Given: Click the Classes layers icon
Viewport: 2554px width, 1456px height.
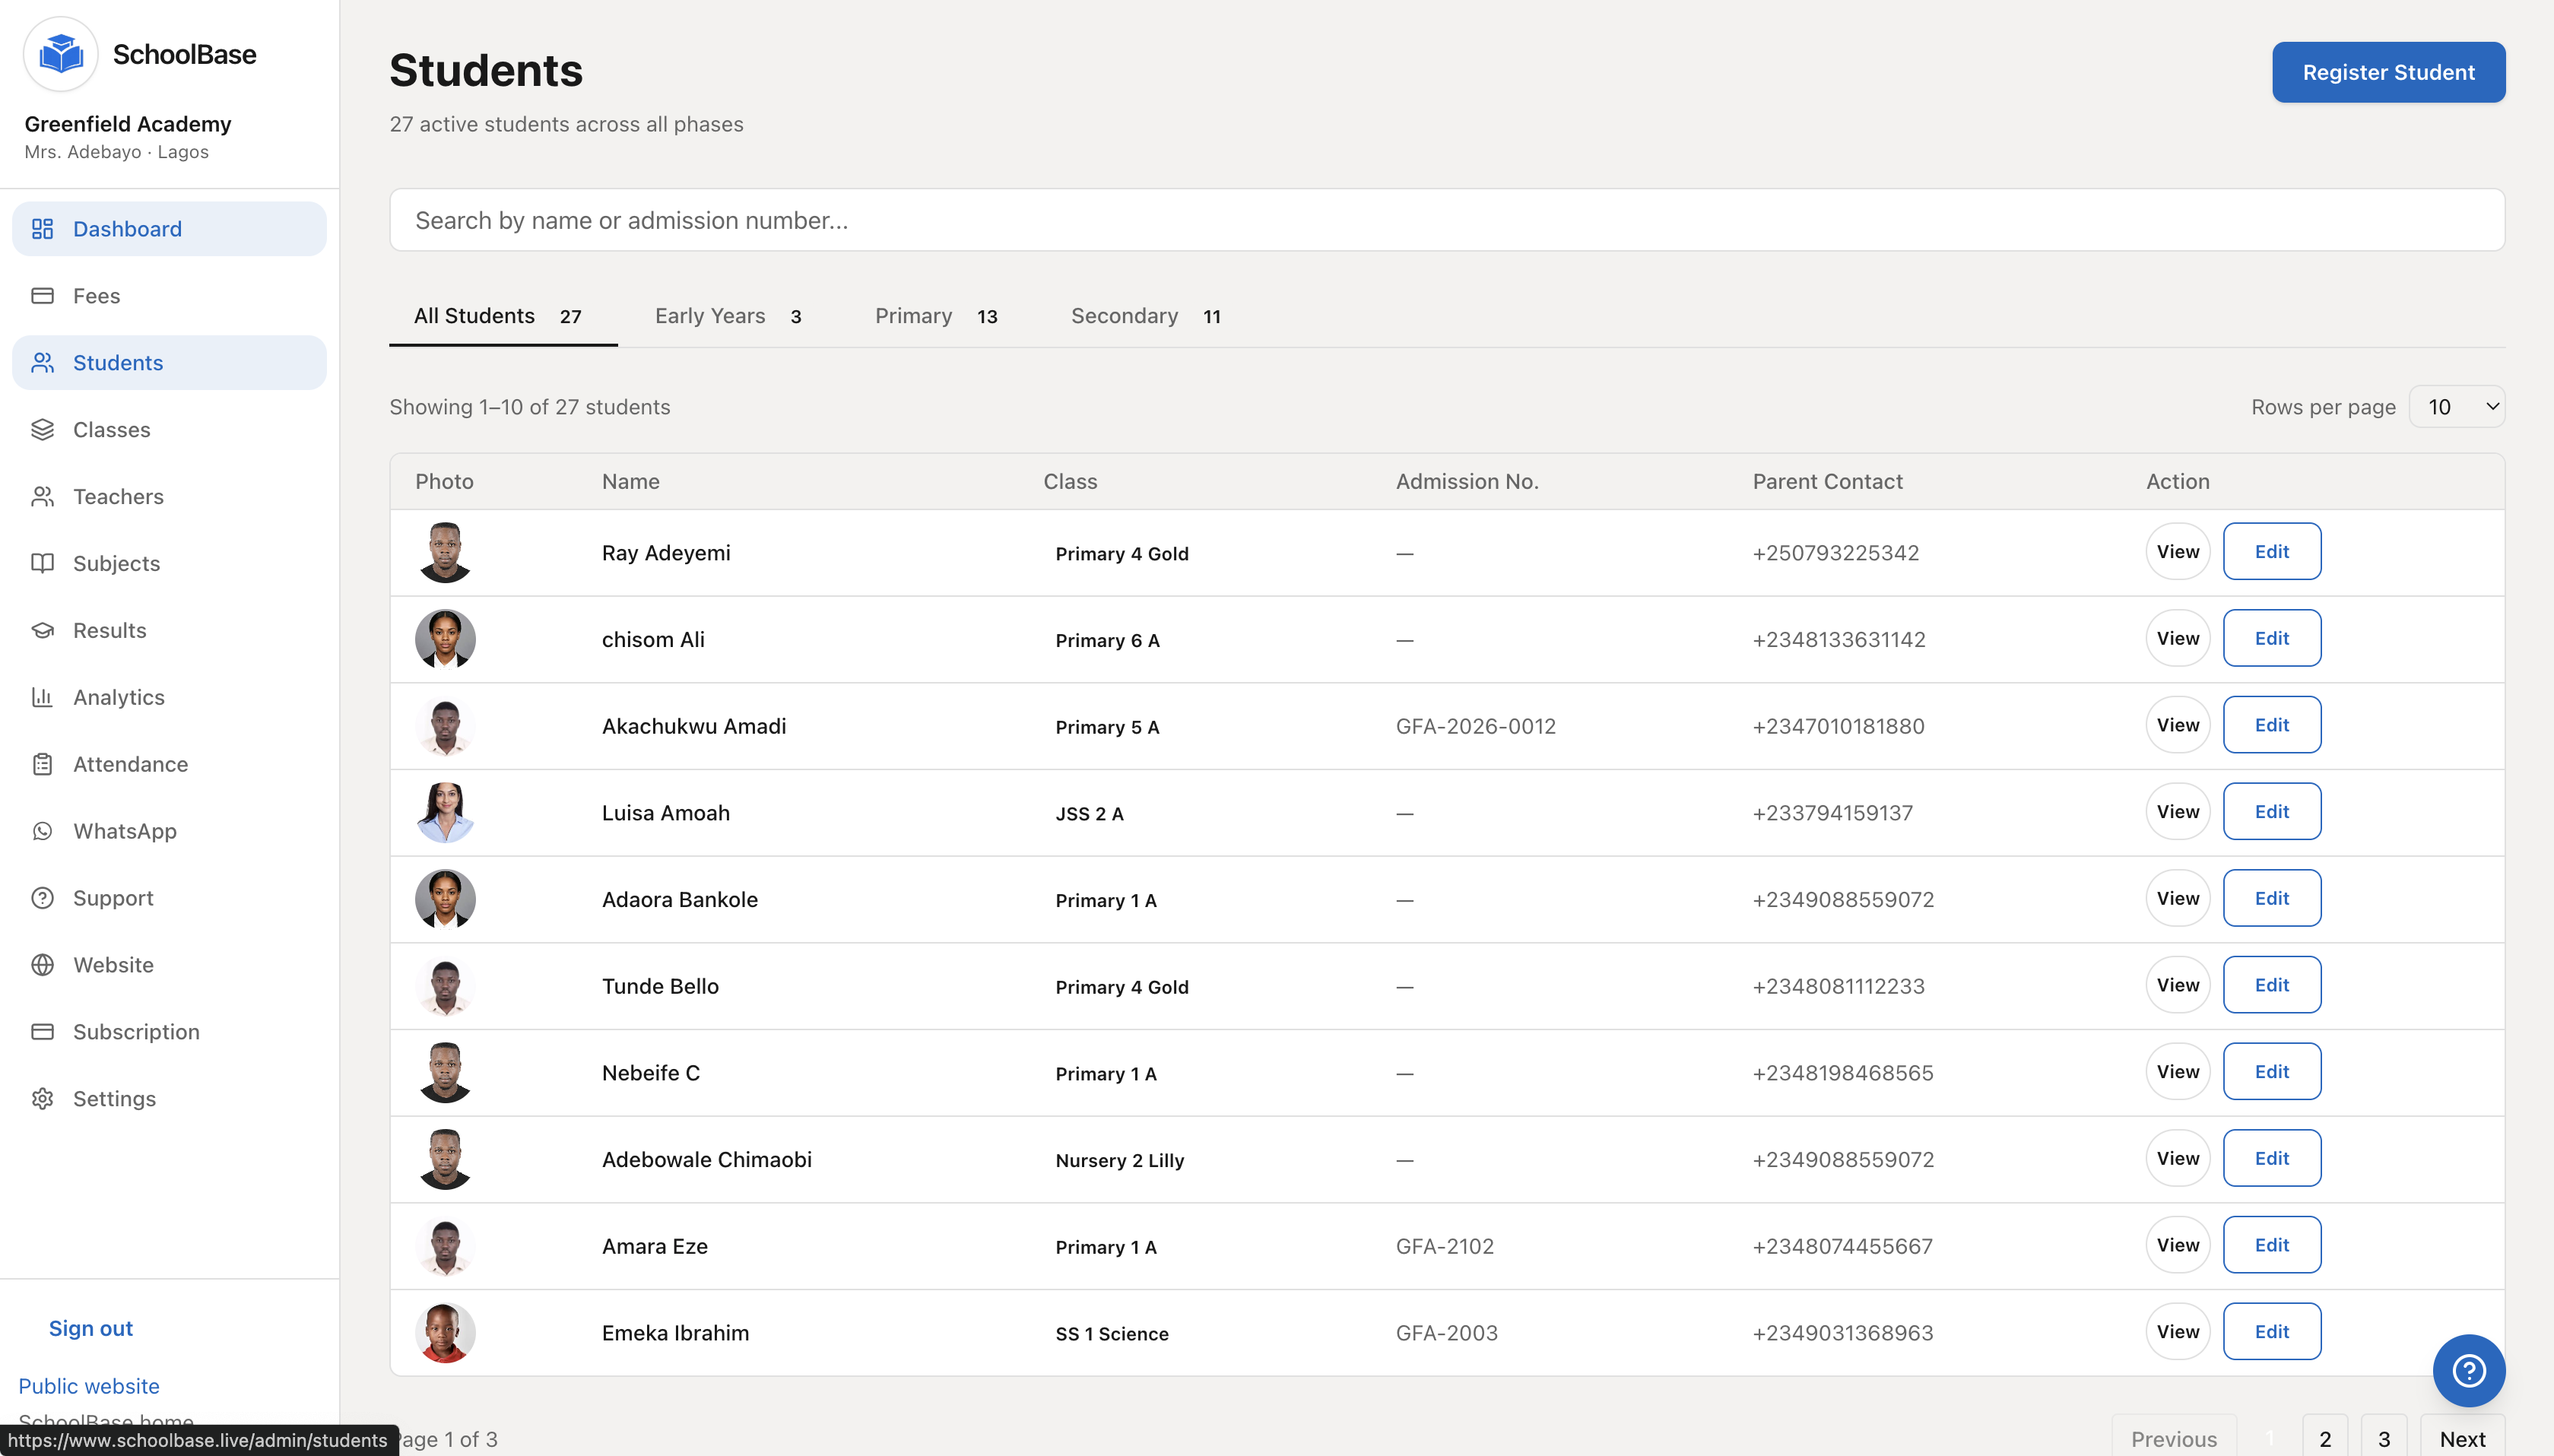Looking at the screenshot, I should click(x=42, y=430).
